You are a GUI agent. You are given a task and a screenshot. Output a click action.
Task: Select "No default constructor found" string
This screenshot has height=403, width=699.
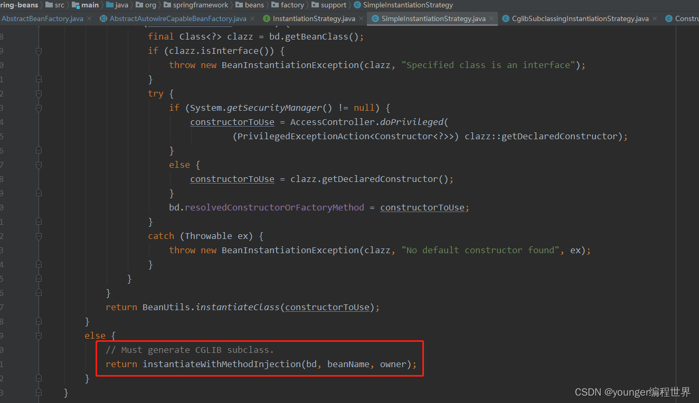(480, 250)
